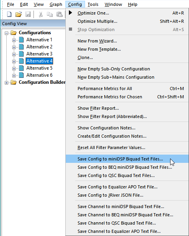189x236 pixels.
Task: Expand the Configuration Builder node
Action: click(6, 83)
